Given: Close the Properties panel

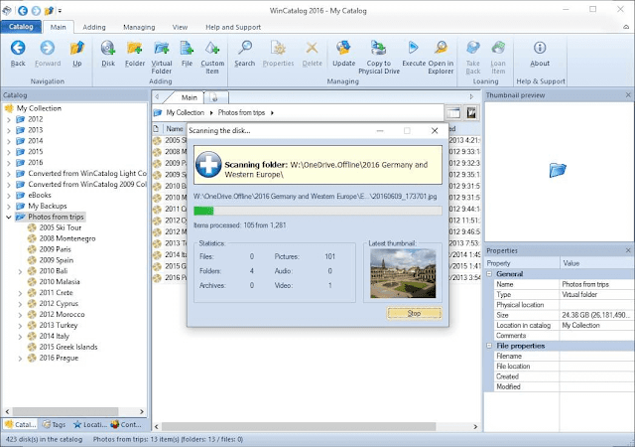Looking at the screenshot, I should (628, 250).
